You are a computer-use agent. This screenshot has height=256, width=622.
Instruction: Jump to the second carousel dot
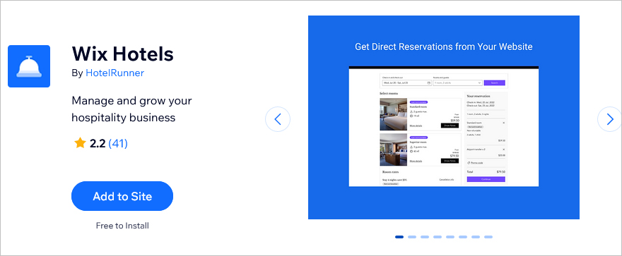pyautogui.click(x=412, y=237)
